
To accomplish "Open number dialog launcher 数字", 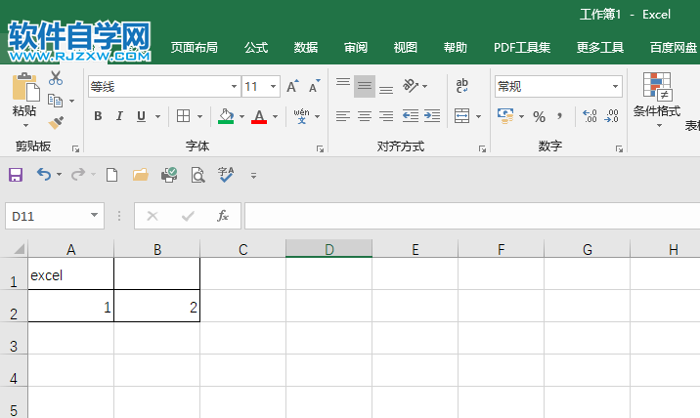I will [x=619, y=149].
